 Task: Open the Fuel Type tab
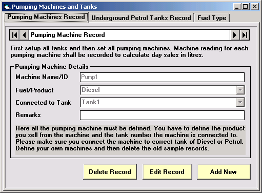tap(212, 18)
